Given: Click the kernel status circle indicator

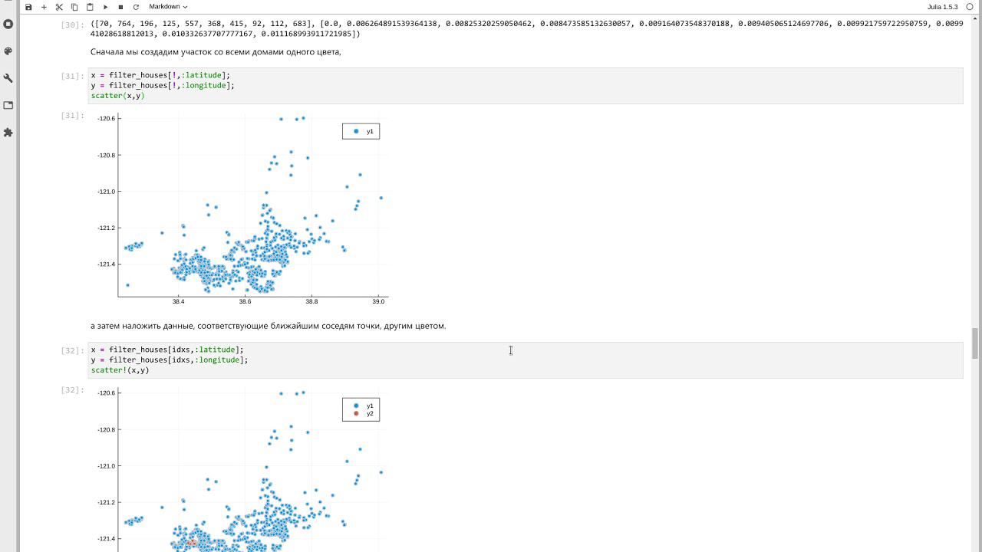Looking at the screenshot, I should pyautogui.click(x=970, y=7).
